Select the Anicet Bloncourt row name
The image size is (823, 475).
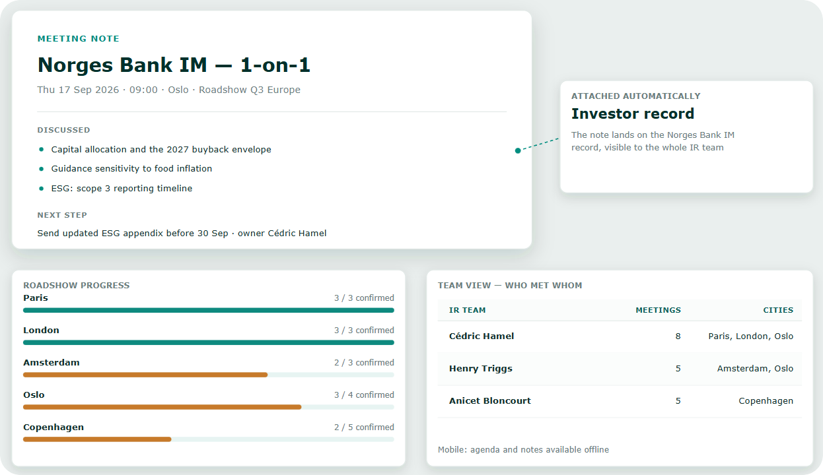(x=490, y=401)
